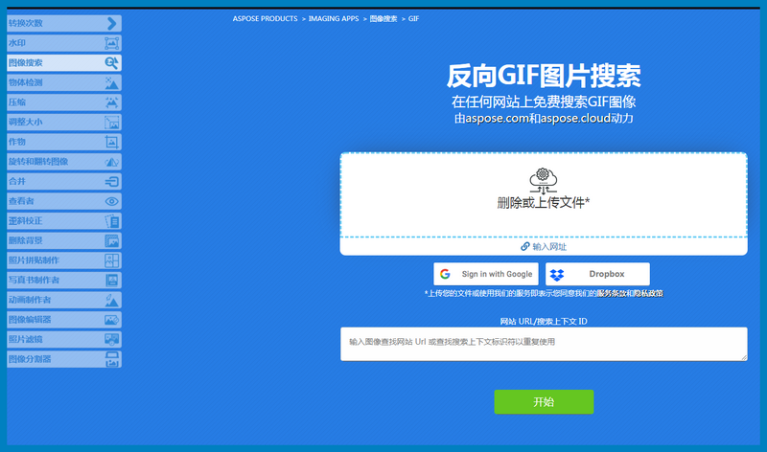Open the 水印 watermark tool
Viewport: 767px width, 452px height.
click(64, 43)
